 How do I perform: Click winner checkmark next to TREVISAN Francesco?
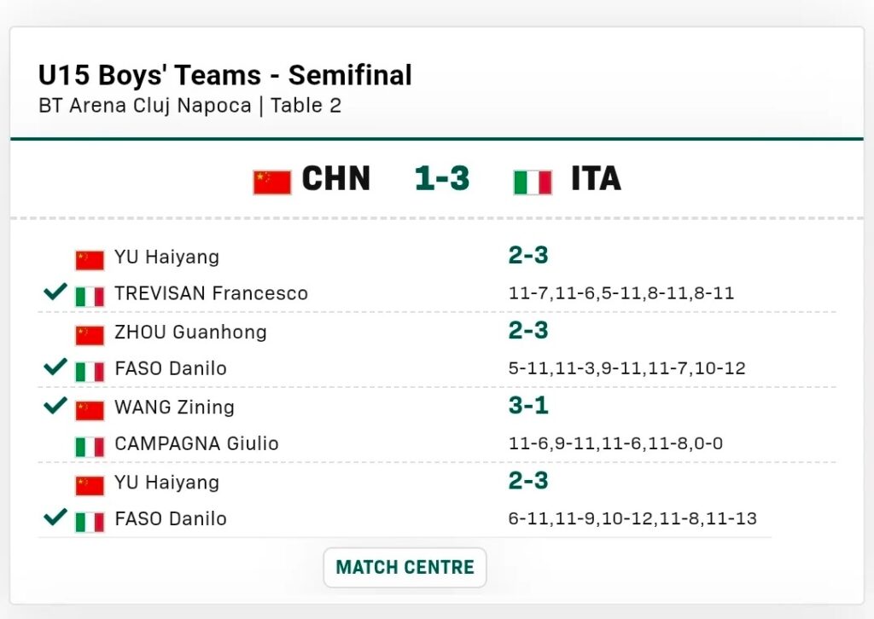(55, 292)
